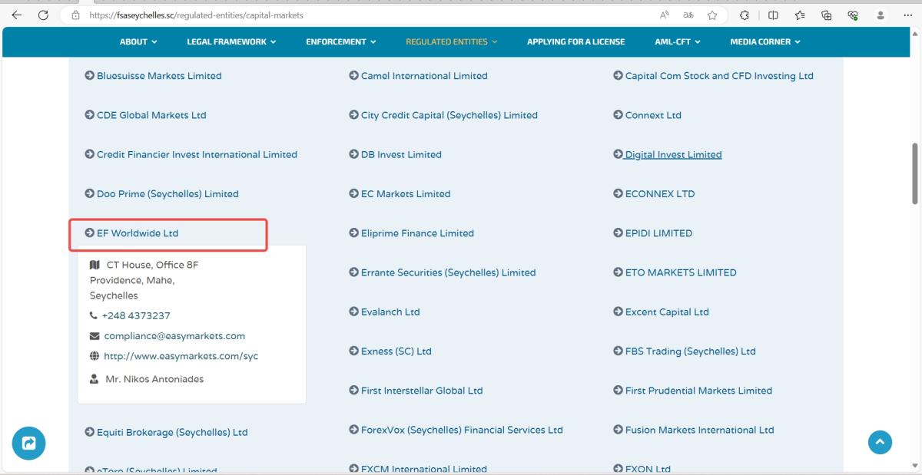Expand the ABOUT dropdown menu
This screenshot has height=475, width=922.
tap(138, 41)
